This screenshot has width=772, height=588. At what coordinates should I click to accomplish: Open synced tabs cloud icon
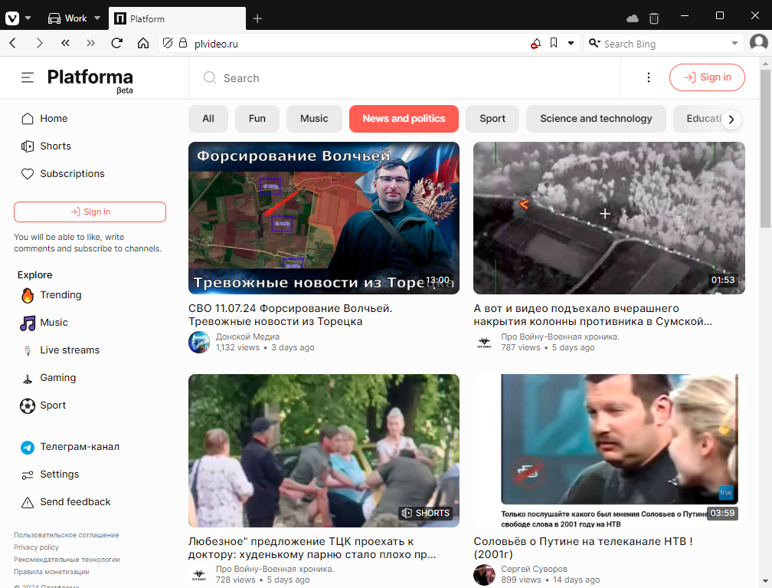(x=632, y=18)
